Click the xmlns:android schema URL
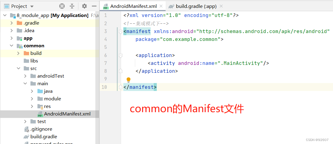The width and height of the screenshot is (333, 144). click(x=263, y=32)
